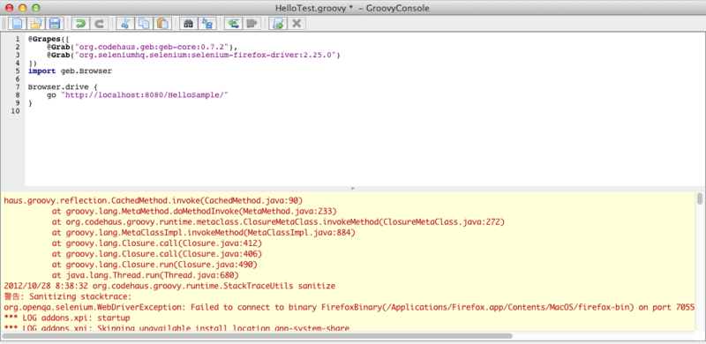Click the MetaMethod.doMethodInvoke stack line
The height and width of the screenshot is (344, 706).
[194, 211]
